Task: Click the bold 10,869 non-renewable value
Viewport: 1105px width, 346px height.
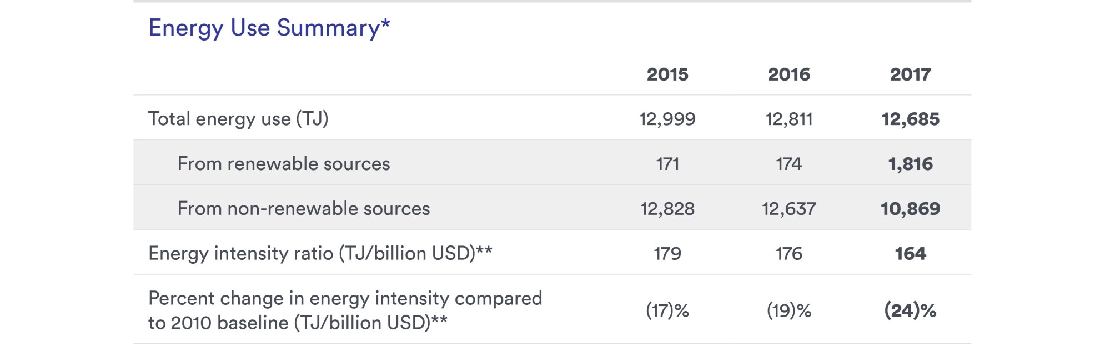Action: click(x=911, y=209)
